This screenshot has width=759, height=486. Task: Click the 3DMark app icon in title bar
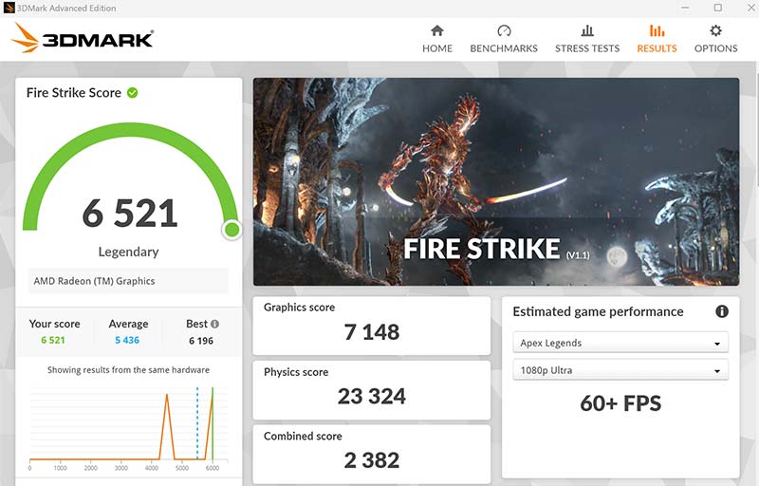click(x=9, y=8)
